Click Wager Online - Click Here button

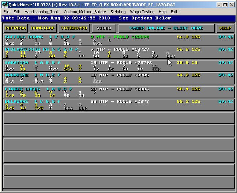pos(166,28)
